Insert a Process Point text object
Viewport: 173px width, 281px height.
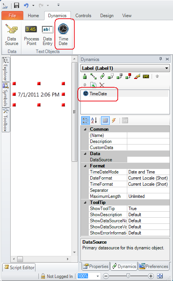31,35
